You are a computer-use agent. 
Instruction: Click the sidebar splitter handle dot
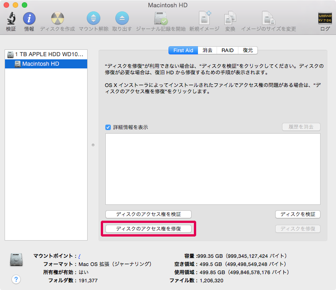click(93, 145)
